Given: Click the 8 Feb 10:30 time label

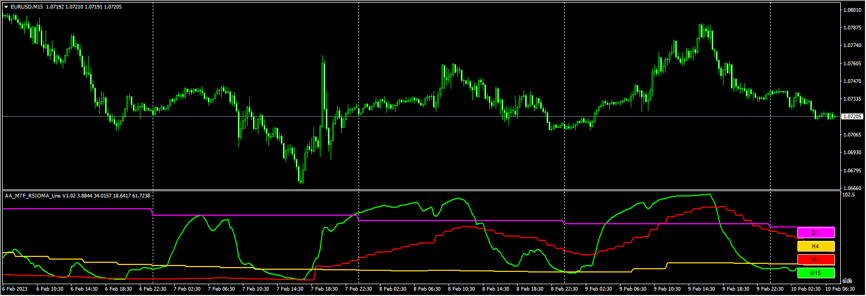Looking at the screenshot, I should pos(461,289).
